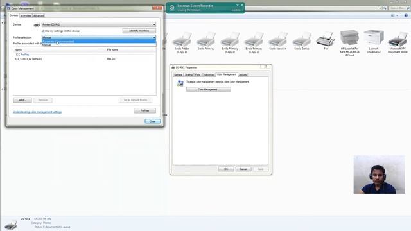Click the Add... button for profiles
Viewport: 411px width, 231px height.
pyautogui.click(x=22, y=100)
